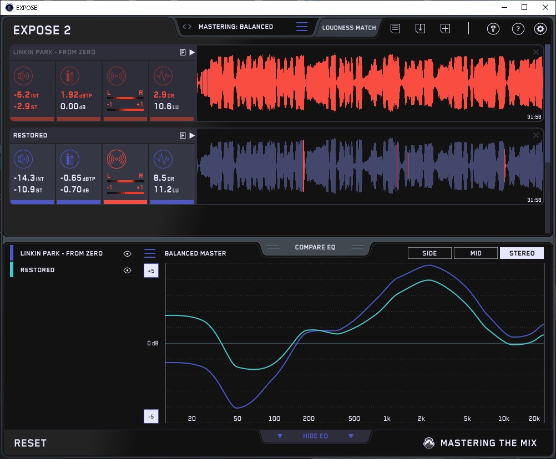Viewport: 556px width, 459px height.
Task: Click the Restored legend label
Action: 37,270
